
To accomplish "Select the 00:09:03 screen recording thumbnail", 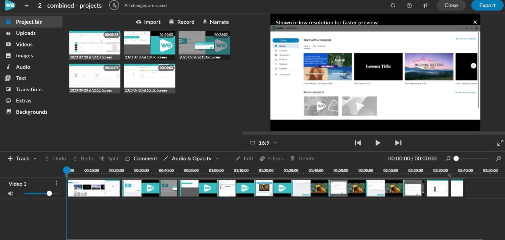I will [149, 78].
